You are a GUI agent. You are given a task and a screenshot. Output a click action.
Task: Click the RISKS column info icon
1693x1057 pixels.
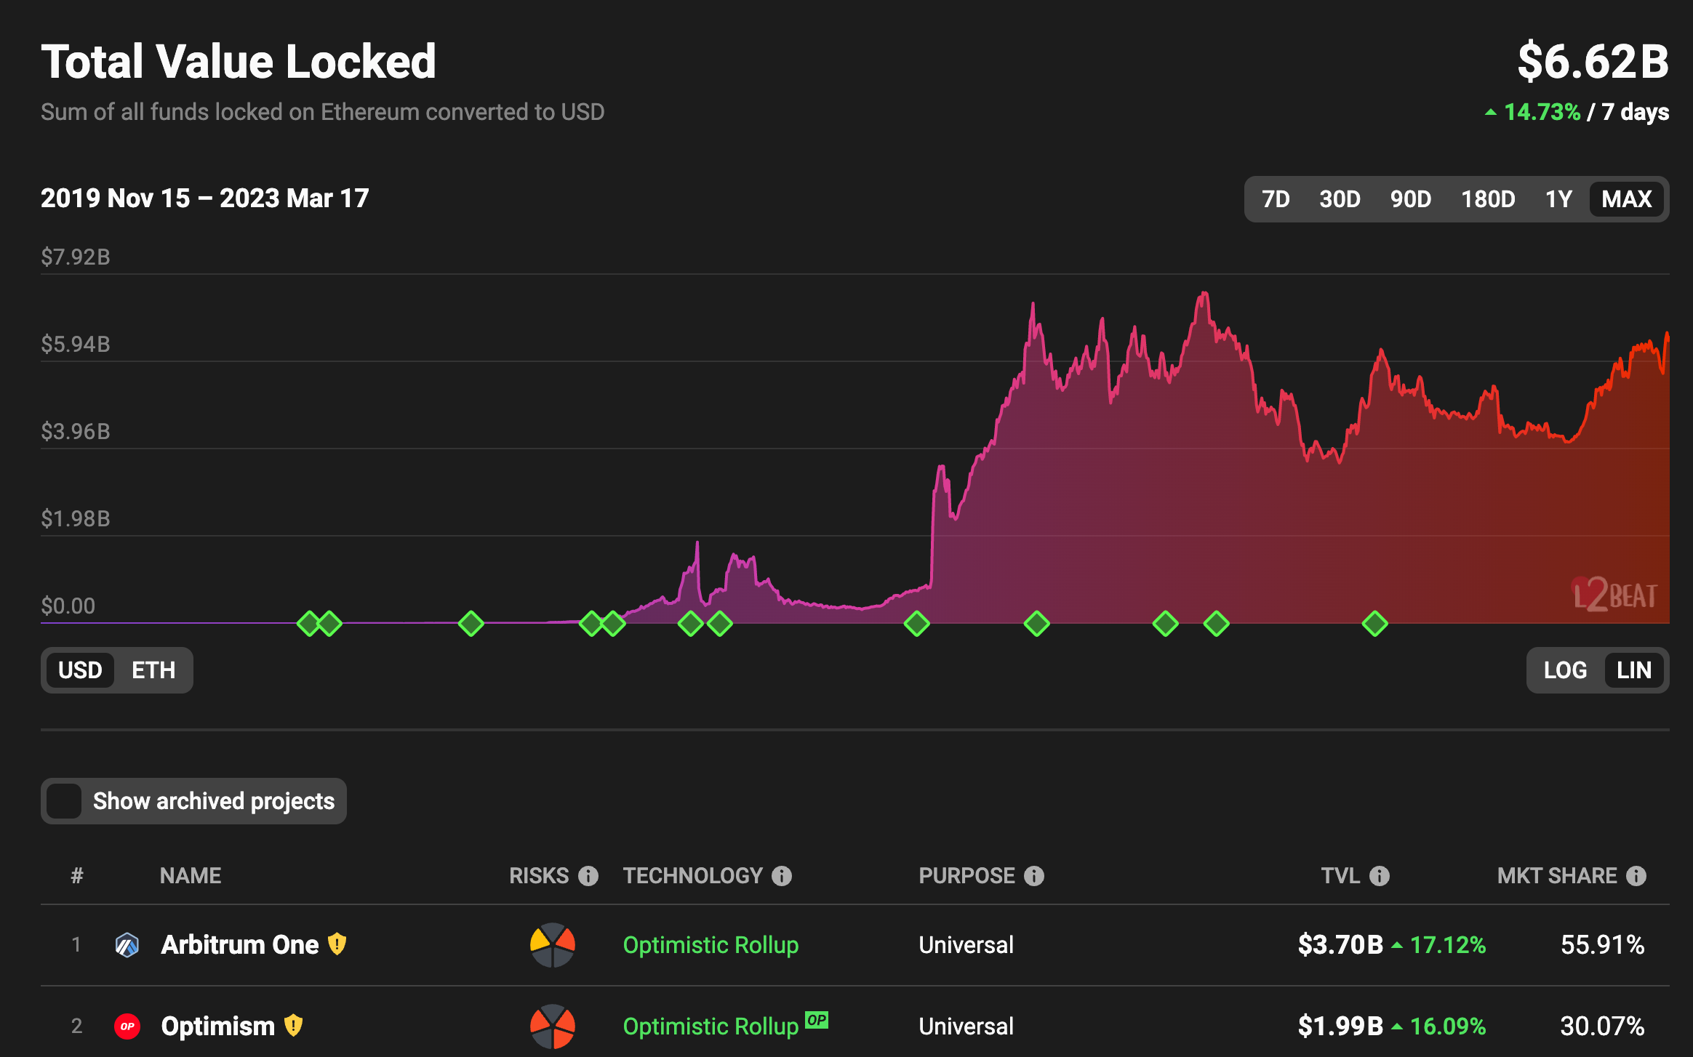[588, 876]
